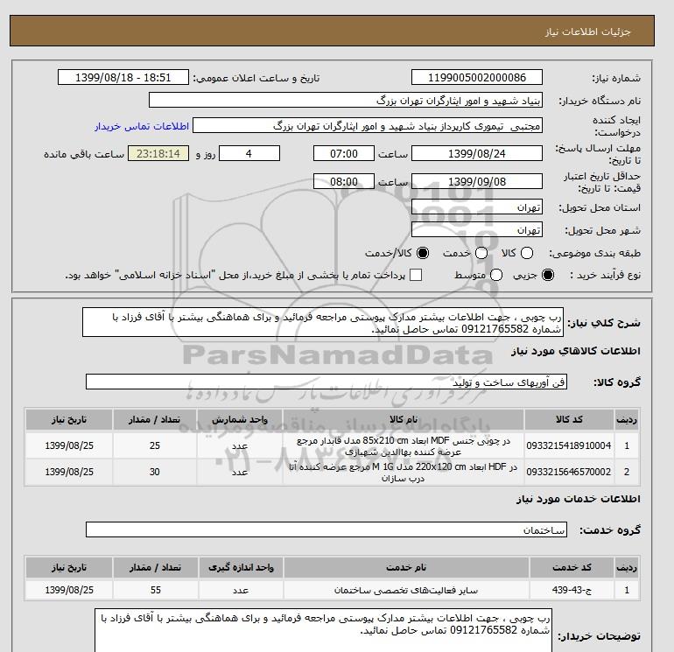674x652 pixels.
Task: Click the buyer notes text area
Action: 323,630
